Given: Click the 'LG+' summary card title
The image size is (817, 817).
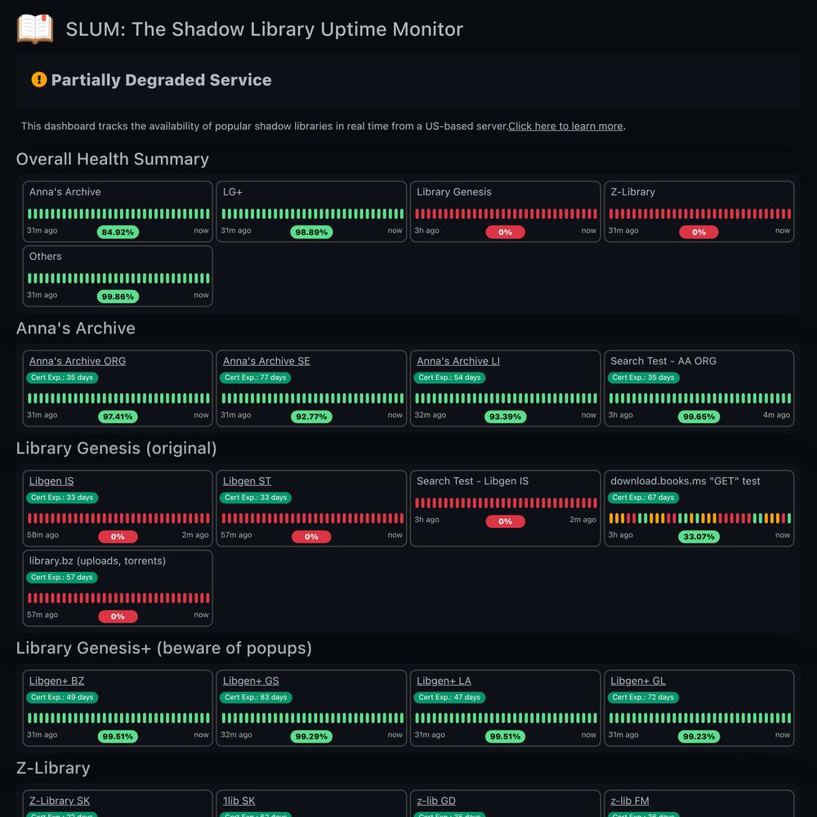Looking at the screenshot, I should 232,192.
